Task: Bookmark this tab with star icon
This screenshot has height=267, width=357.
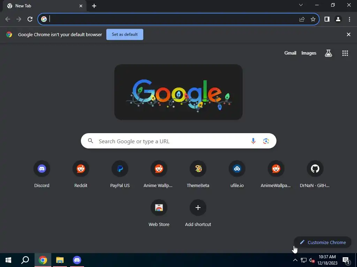Action: [x=313, y=19]
